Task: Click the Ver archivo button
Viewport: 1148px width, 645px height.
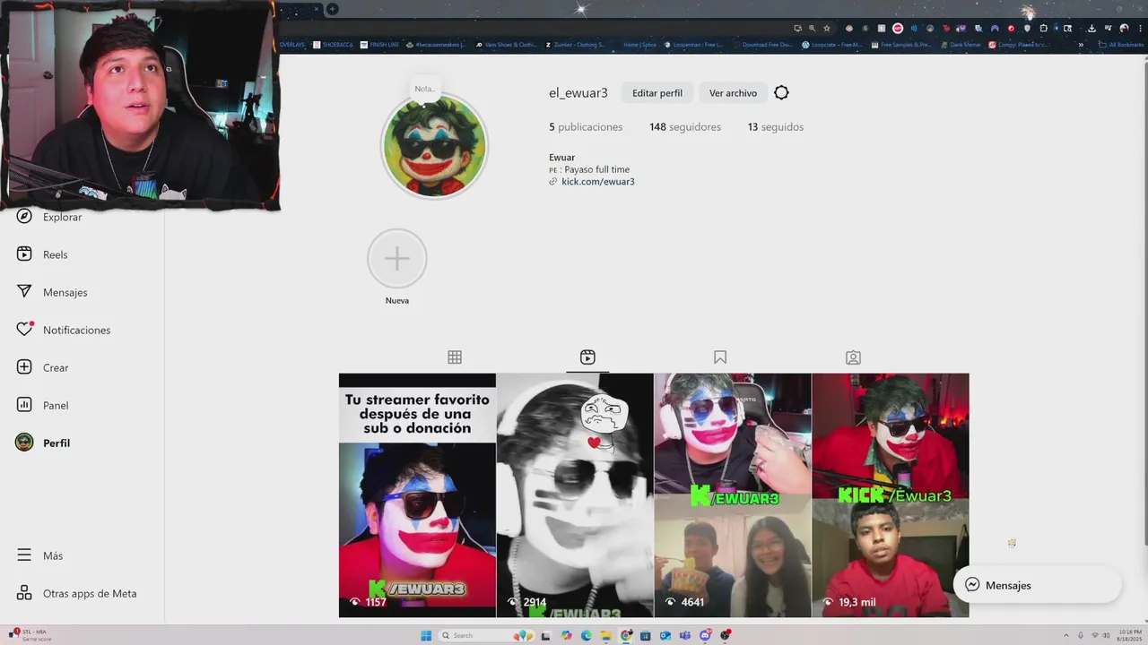Action: 733,93
